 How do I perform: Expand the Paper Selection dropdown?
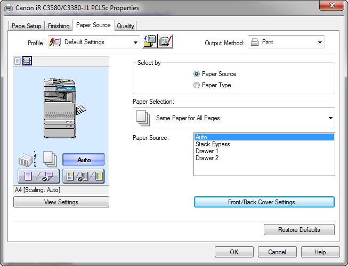coord(234,118)
